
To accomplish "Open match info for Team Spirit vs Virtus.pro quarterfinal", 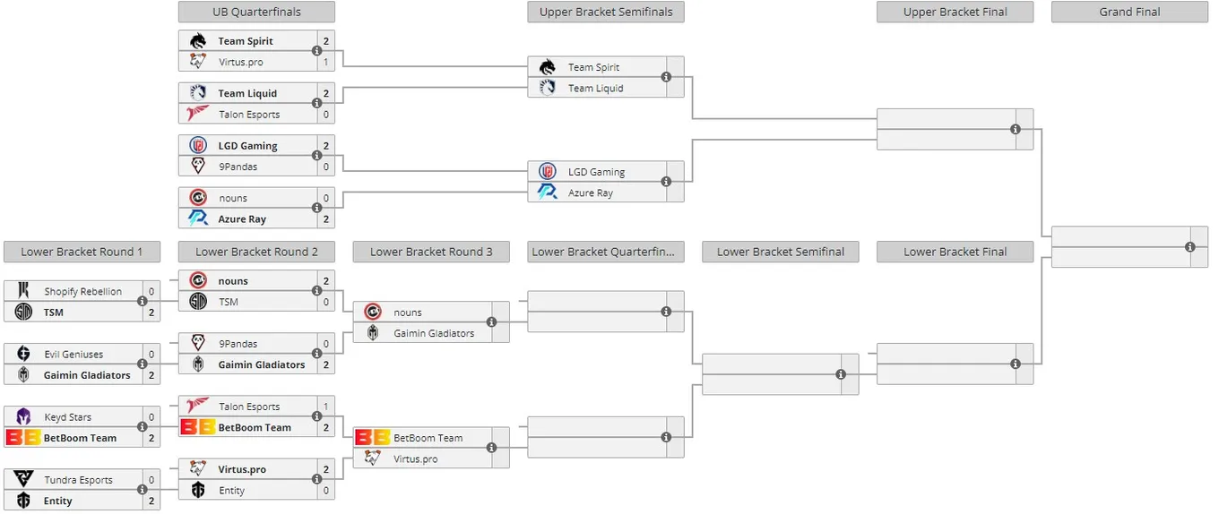I will pyautogui.click(x=317, y=52).
